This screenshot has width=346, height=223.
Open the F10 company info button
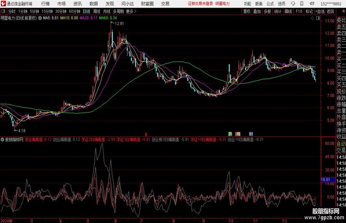(x=299, y=11)
